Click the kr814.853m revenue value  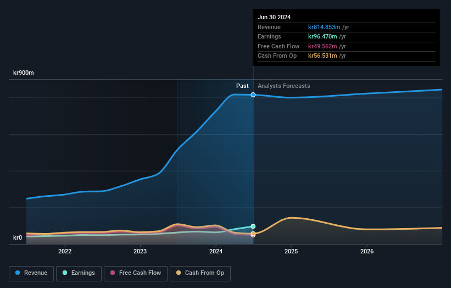click(x=324, y=27)
